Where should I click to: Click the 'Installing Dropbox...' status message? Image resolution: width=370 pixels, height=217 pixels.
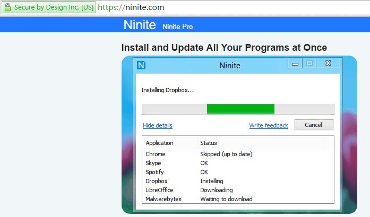tap(168, 90)
